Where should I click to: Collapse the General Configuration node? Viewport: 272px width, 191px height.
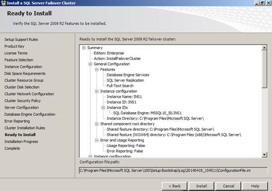point(90,64)
